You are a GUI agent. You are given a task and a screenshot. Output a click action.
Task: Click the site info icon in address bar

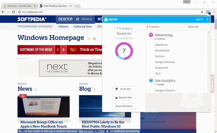click(20, 12)
